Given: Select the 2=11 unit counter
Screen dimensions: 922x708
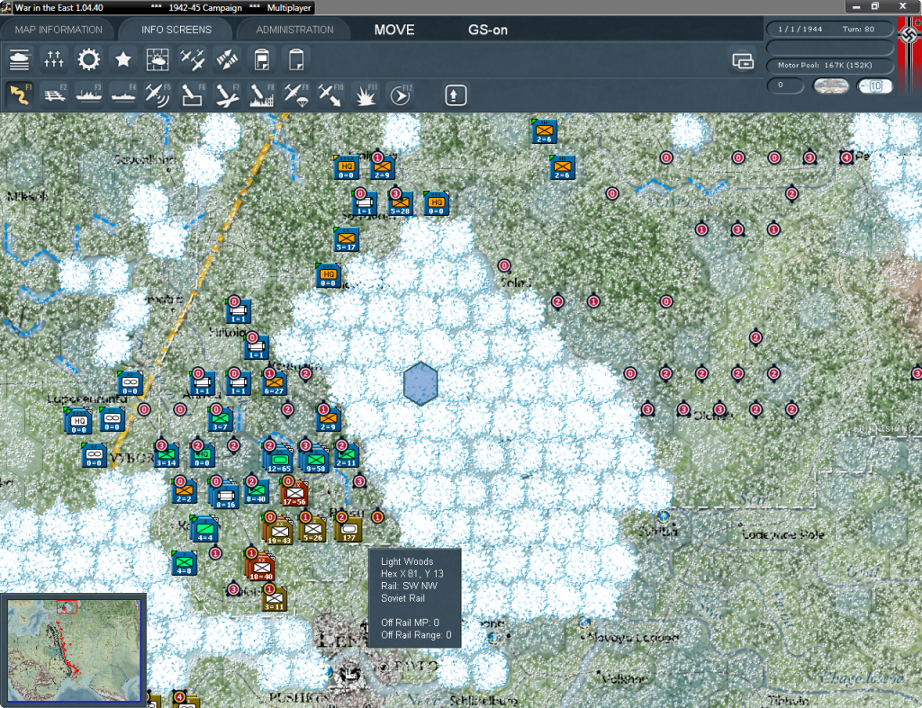Looking at the screenshot, I should pyautogui.click(x=346, y=455).
